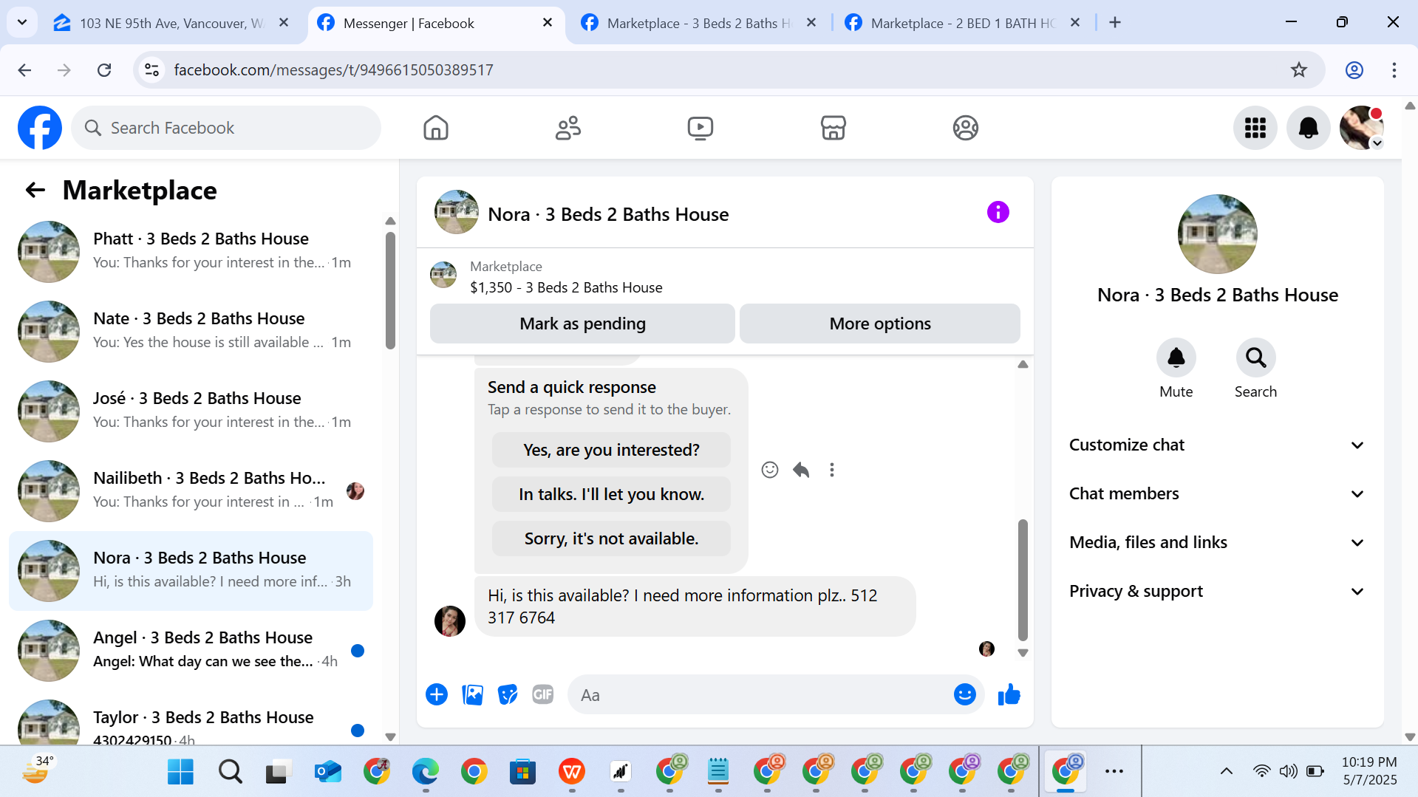
Task: Click the chat scroll down arrow
Action: pos(1023,653)
